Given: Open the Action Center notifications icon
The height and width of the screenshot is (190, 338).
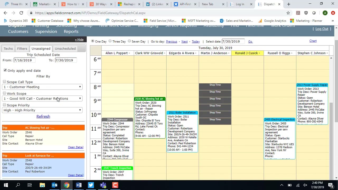Looking at the screenshot, I should 331,185.
